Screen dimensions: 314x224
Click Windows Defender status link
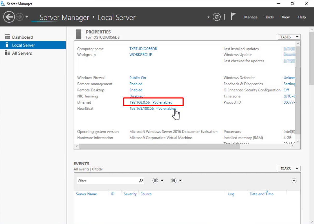(289, 78)
